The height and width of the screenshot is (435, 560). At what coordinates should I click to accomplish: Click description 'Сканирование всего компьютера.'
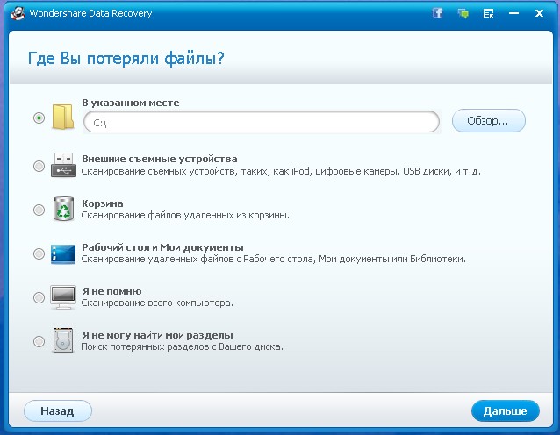(x=157, y=303)
